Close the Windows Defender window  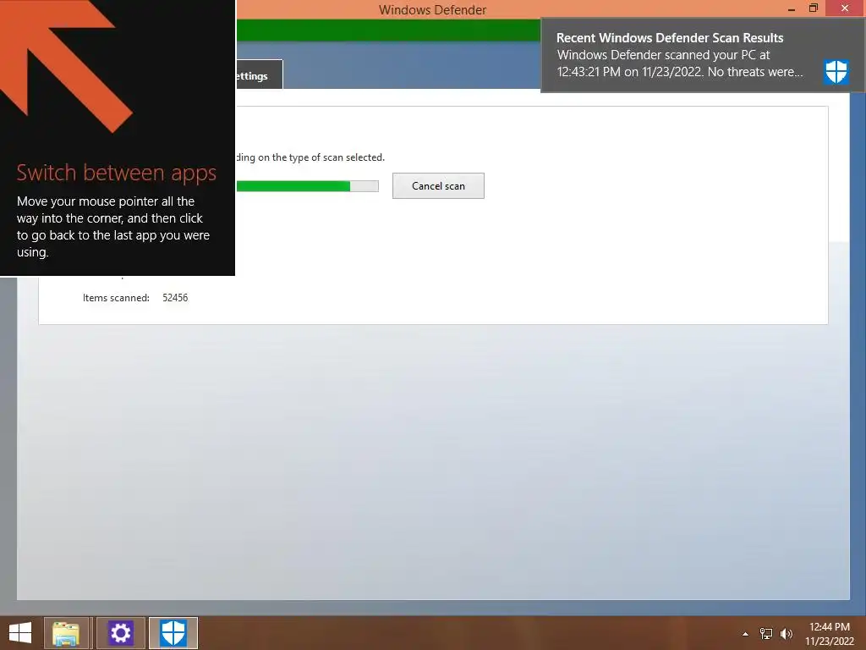845,8
